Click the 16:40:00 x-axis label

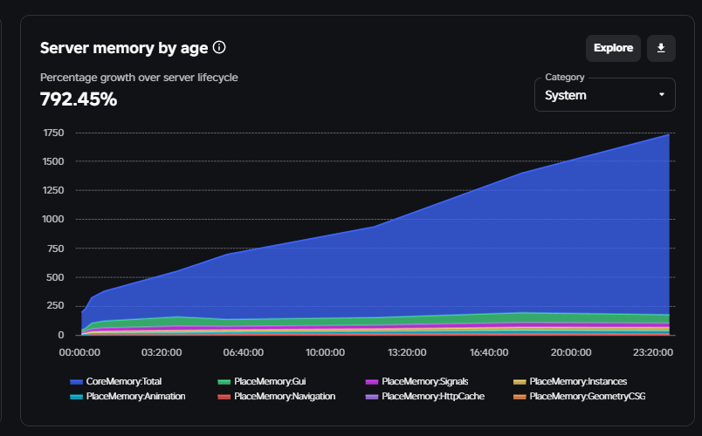489,352
